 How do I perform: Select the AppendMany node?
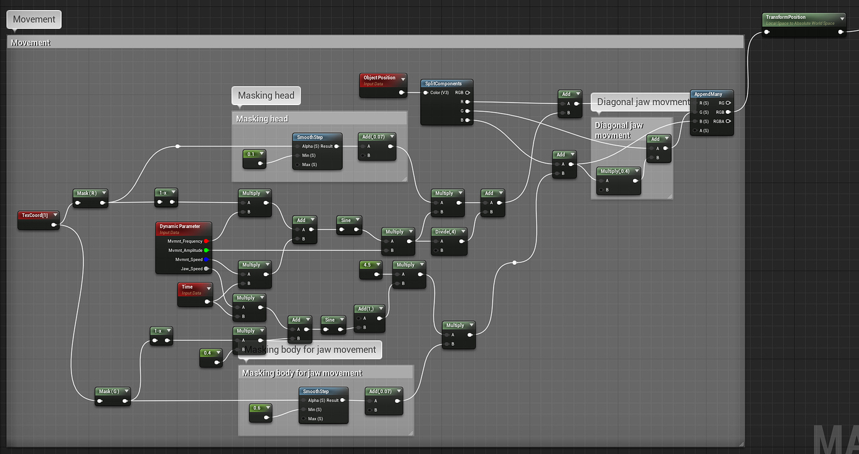click(x=711, y=94)
